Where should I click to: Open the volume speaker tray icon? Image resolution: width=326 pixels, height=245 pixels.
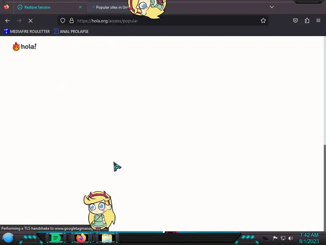click(x=291, y=238)
